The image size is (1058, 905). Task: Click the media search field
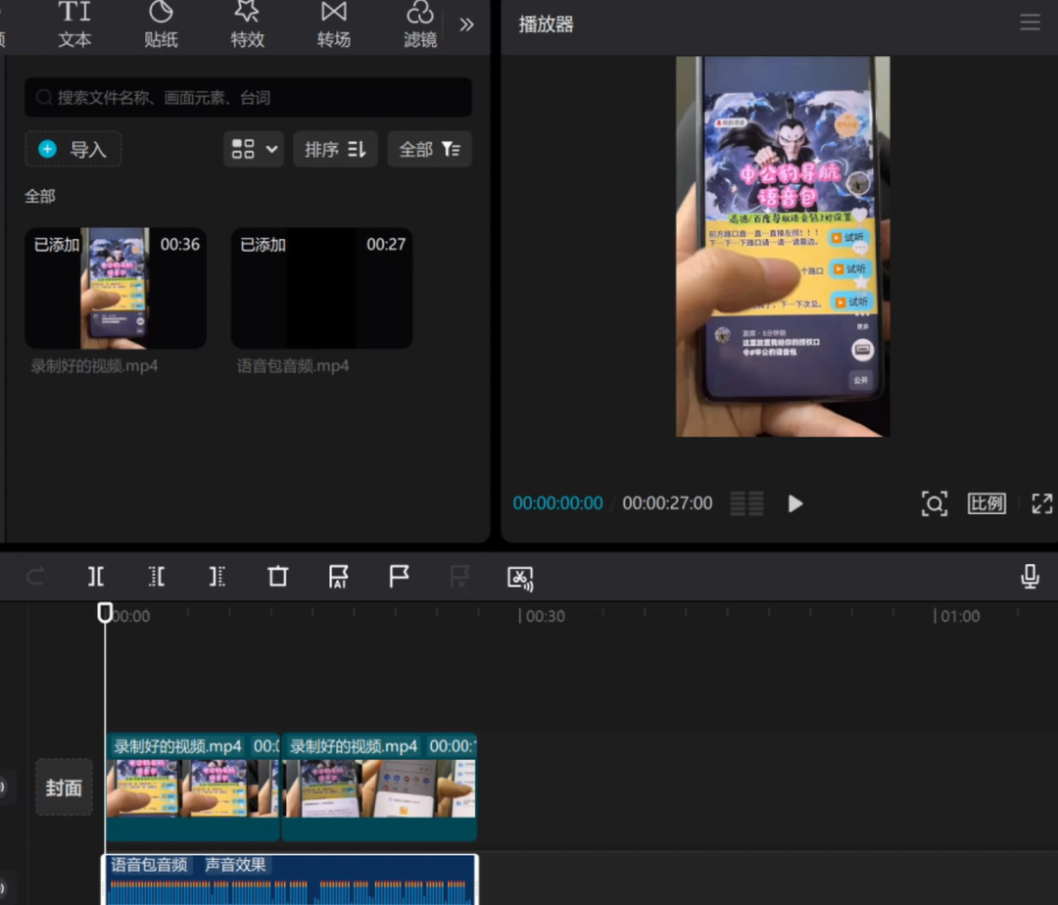click(248, 98)
